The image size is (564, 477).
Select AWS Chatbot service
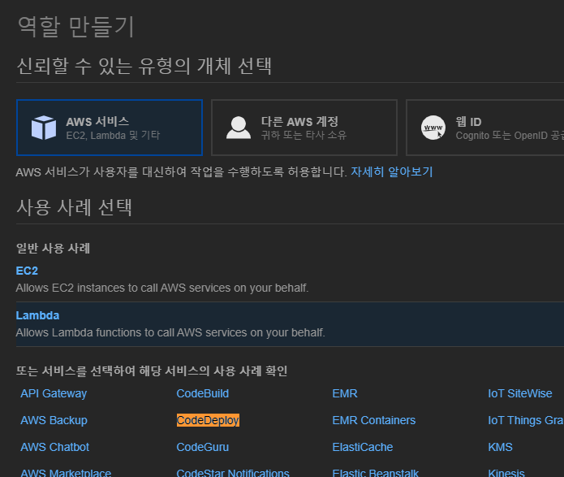coord(54,447)
